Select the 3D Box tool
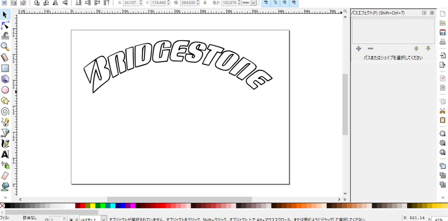The width and height of the screenshot is (448, 221). [x=5, y=79]
